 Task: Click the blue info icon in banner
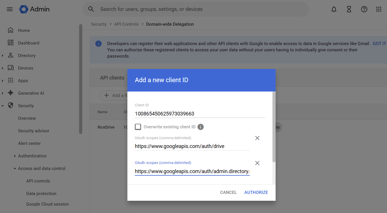coord(98,44)
